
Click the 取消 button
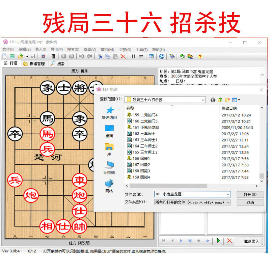click(x=250, y=202)
